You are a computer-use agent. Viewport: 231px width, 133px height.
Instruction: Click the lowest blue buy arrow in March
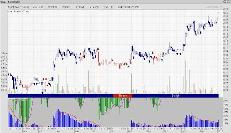click(x=43, y=93)
